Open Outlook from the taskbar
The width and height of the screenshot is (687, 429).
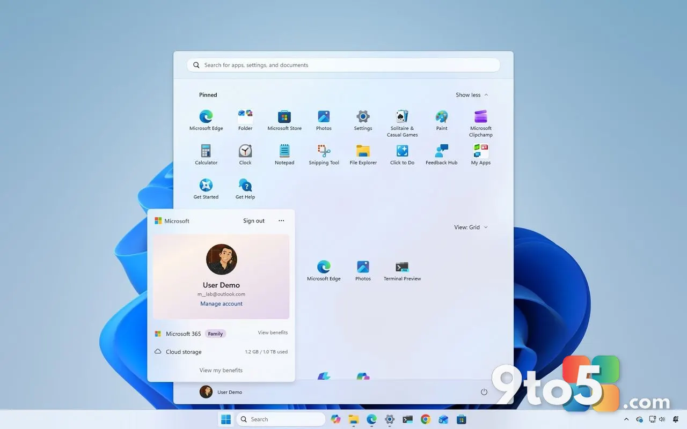click(x=443, y=419)
